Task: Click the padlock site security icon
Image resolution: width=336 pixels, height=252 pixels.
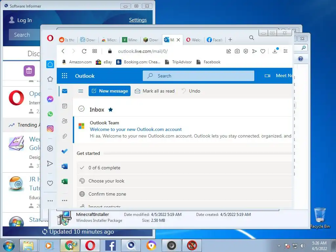Action: pyautogui.click(x=110, y=51)
